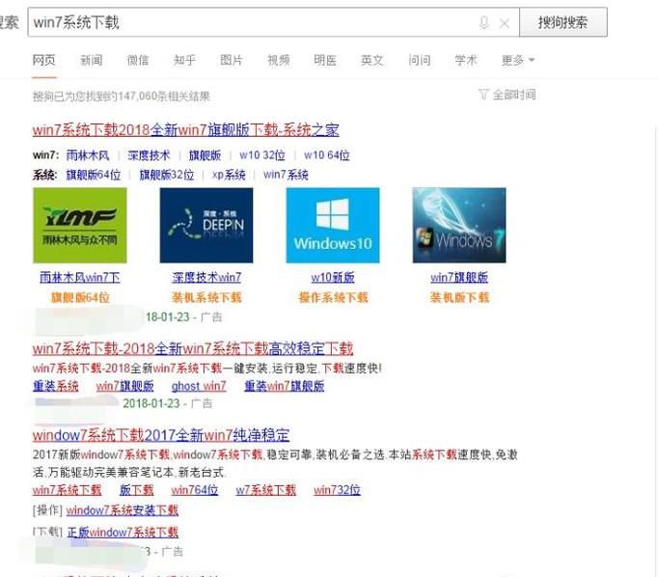Clear the search box with the X icon
Image resolution: width=658 pixels, height=577 pixels.
click(x=505, y=23)
